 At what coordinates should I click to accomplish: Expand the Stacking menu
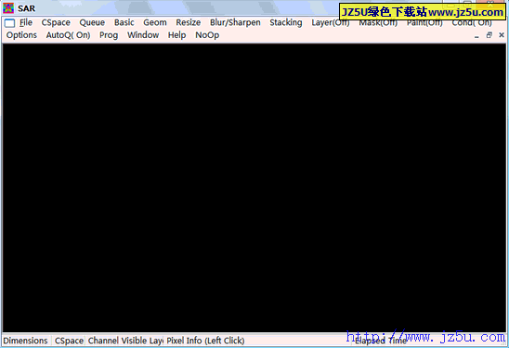pyautogui.click(x=286, y=22)
